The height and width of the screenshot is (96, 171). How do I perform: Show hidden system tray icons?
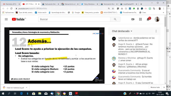click(135, 93)
